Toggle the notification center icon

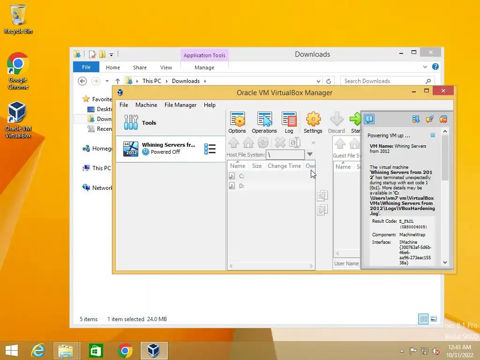369,119
